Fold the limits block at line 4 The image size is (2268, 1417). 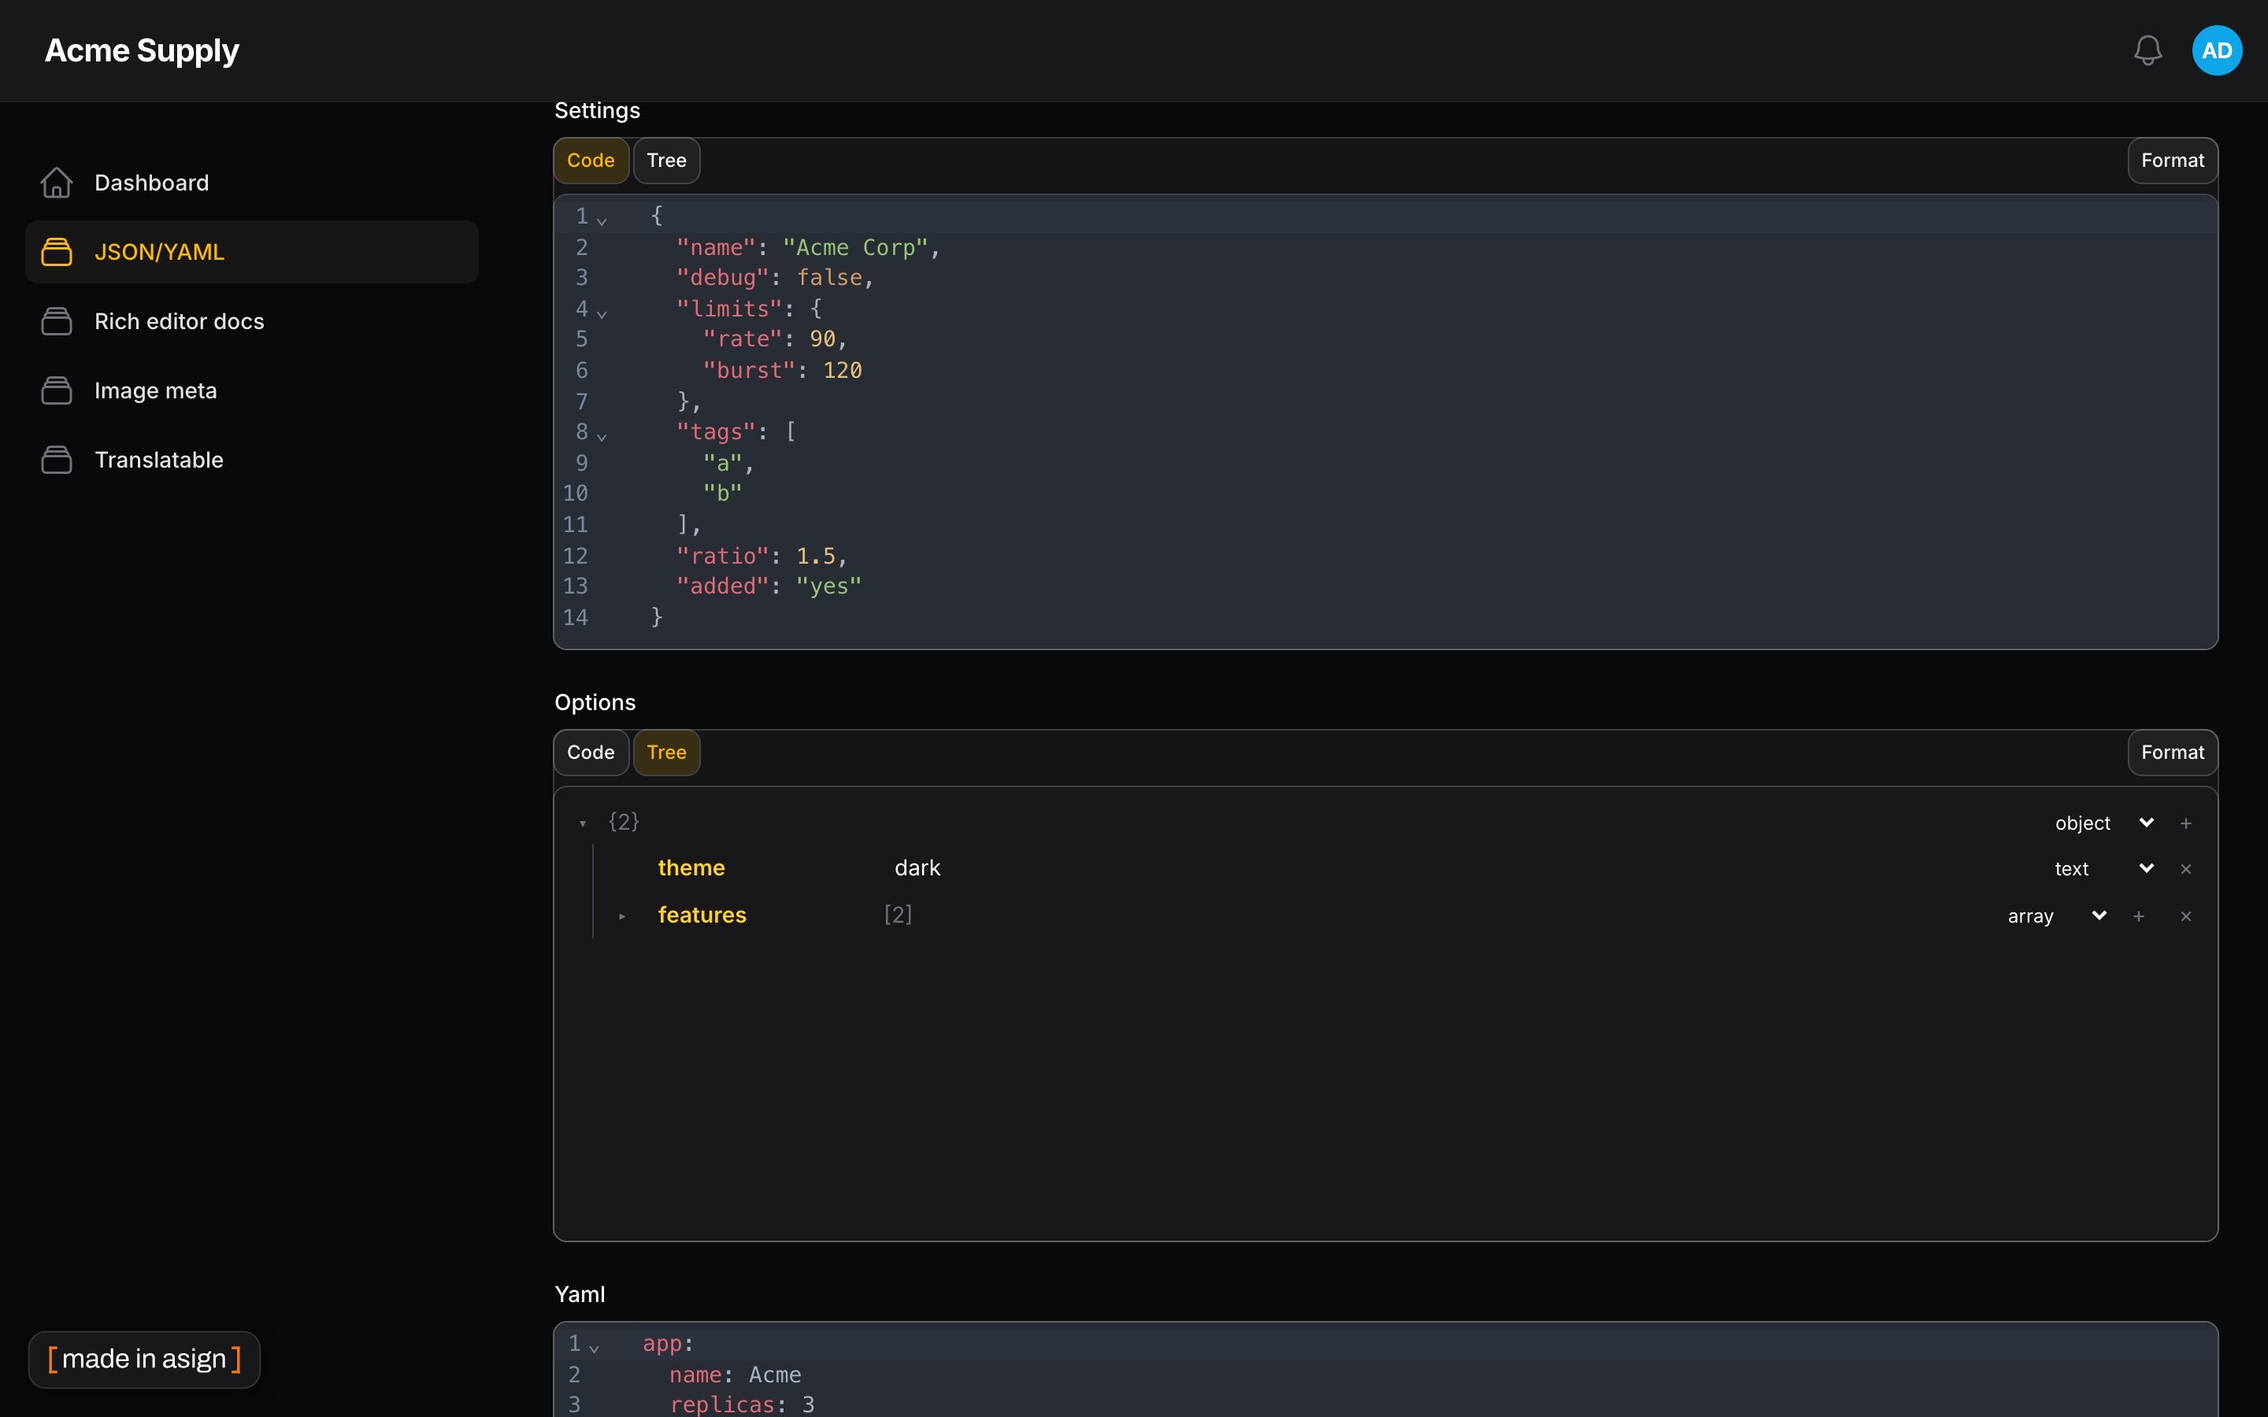[602, 313]
